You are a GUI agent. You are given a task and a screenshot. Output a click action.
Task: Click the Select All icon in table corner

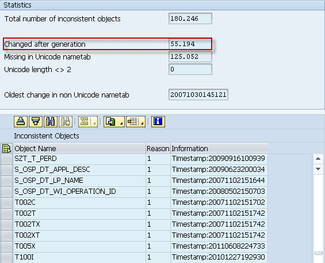(x=6, y=149)
